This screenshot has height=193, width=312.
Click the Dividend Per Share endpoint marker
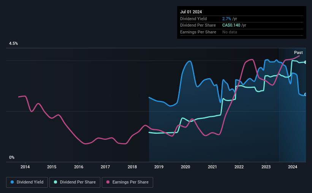(x=306, y=62)
